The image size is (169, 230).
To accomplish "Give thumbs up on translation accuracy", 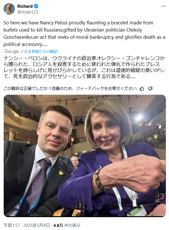I will coord(142,89).
